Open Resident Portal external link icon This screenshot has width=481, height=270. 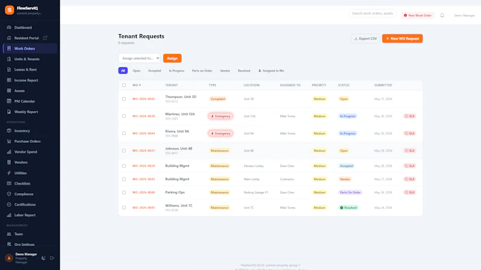45,38
